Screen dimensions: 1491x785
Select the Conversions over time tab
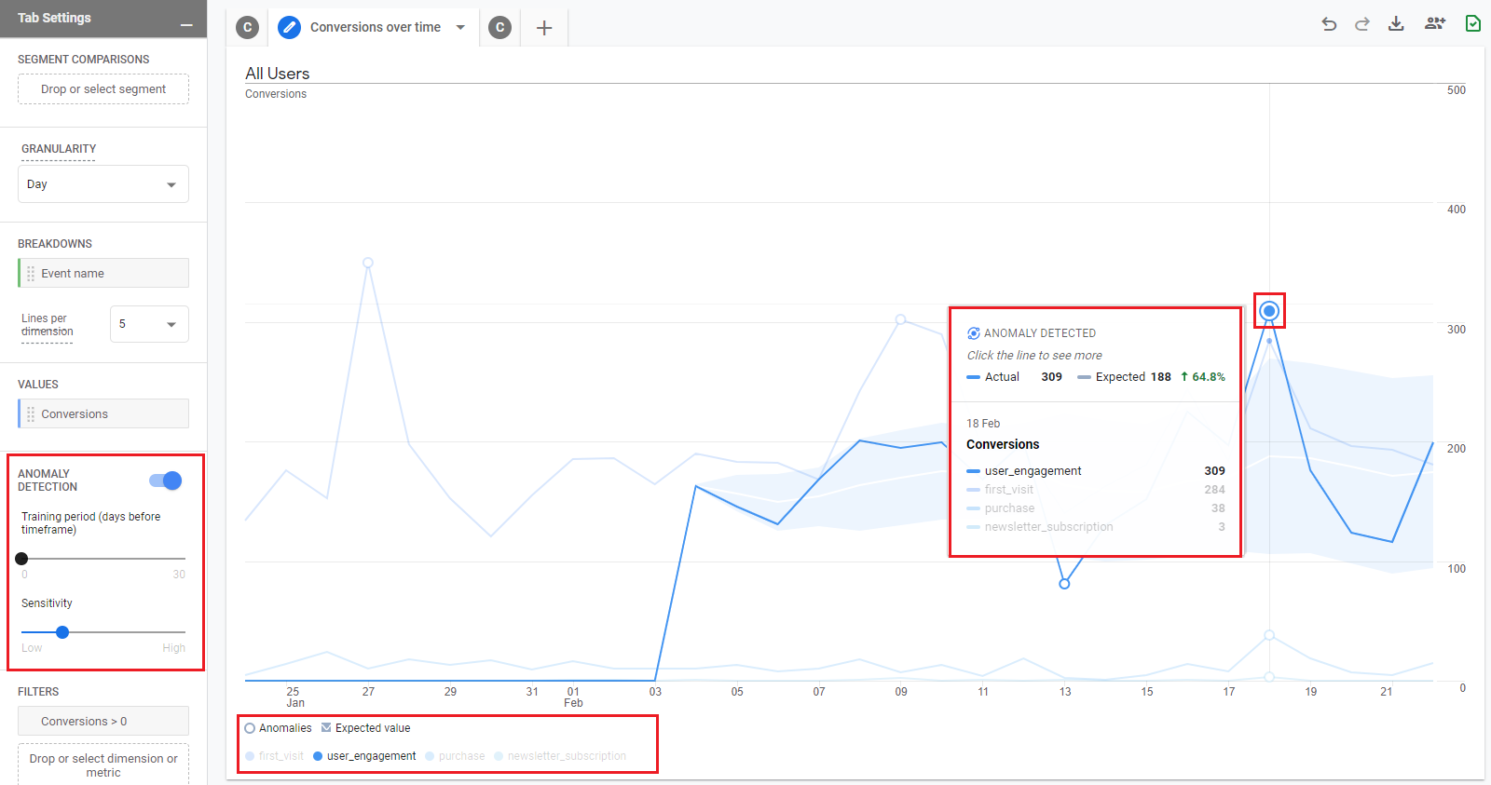376,27
